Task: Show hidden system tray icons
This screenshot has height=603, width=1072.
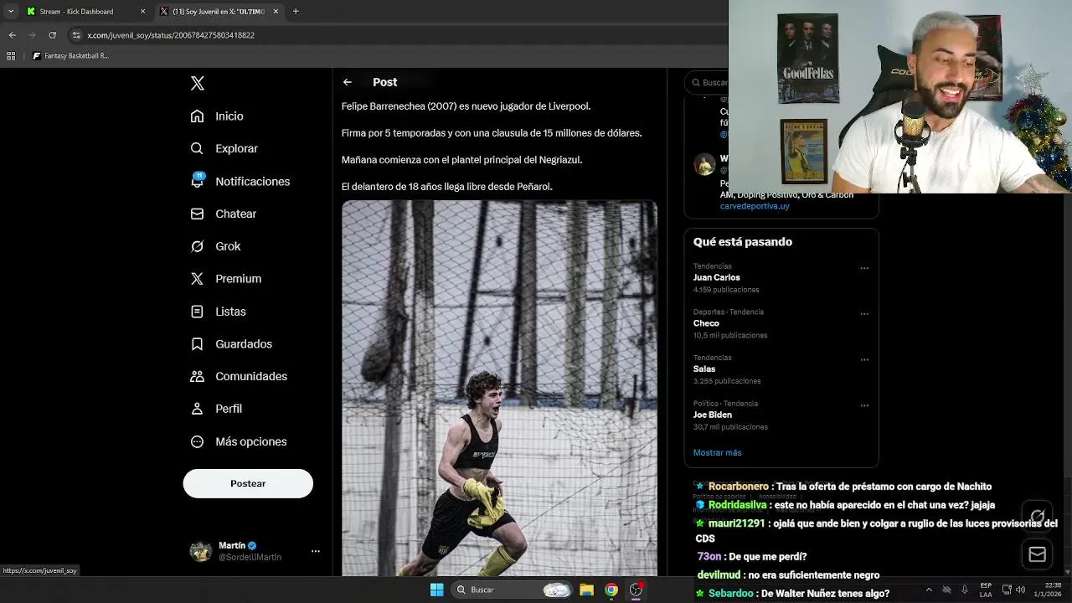Action: tap(928, 590)
